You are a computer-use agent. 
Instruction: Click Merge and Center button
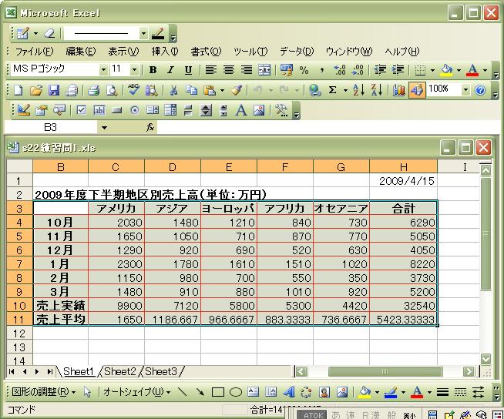[264, 70]
